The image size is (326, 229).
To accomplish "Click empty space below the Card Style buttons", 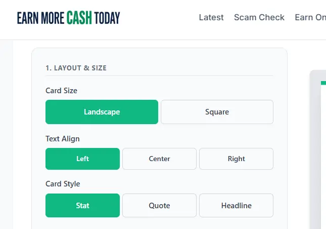I will 159,223.
